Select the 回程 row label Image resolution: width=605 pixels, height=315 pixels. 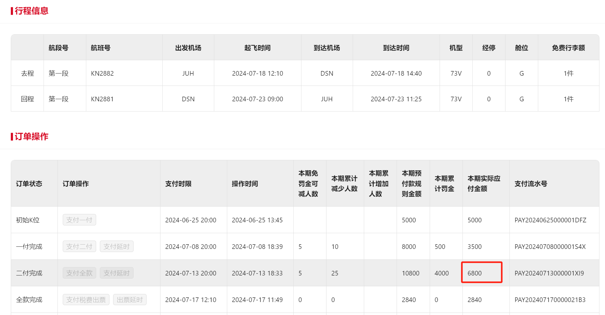coord(27,99)
